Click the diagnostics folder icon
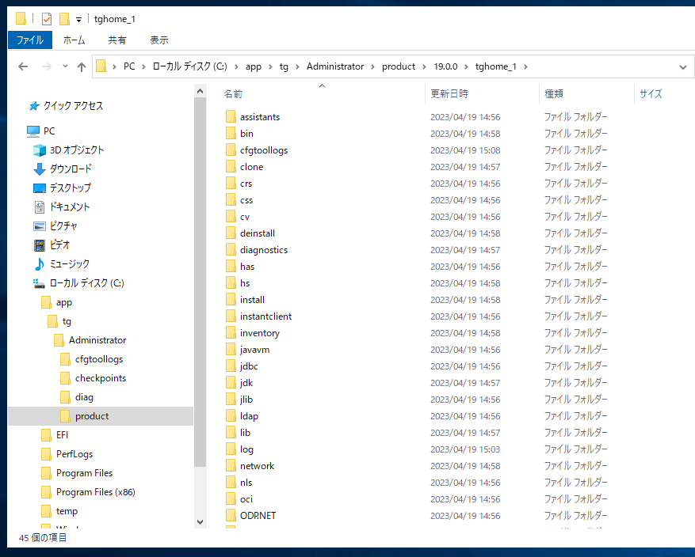This screenshot has height=557, width=695. [x=231, y=250]
